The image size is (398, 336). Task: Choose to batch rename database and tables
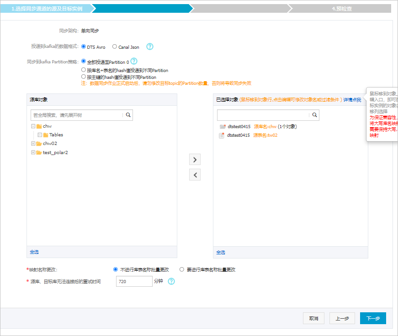182,269
